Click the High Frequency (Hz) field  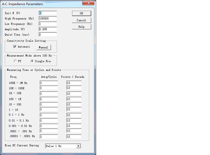[48, 18]
